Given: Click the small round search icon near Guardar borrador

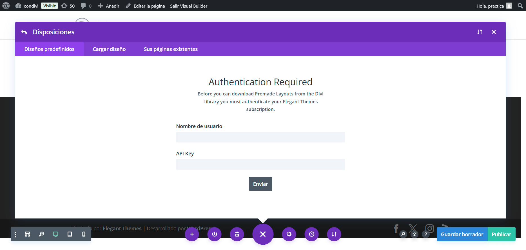Looking at the screenshot, I should [403, 234].
